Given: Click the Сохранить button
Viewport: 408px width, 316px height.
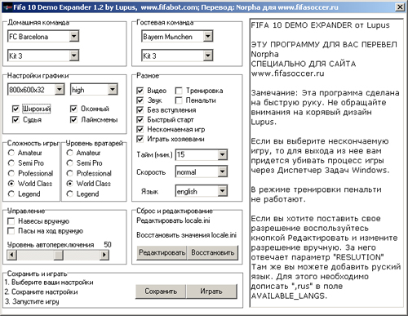Looking at the screenshot, I should pyautogui.click(x=161, y=292).
